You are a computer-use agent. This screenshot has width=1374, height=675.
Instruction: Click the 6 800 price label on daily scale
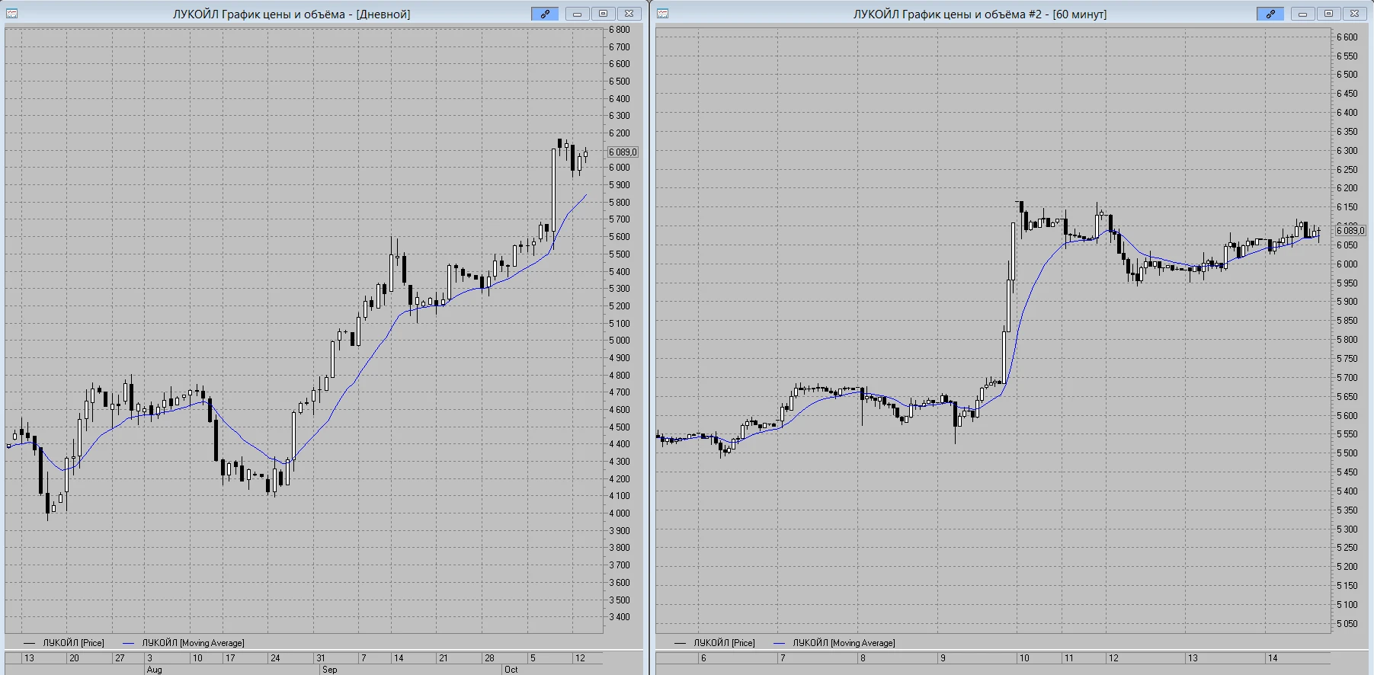point(620,30)
